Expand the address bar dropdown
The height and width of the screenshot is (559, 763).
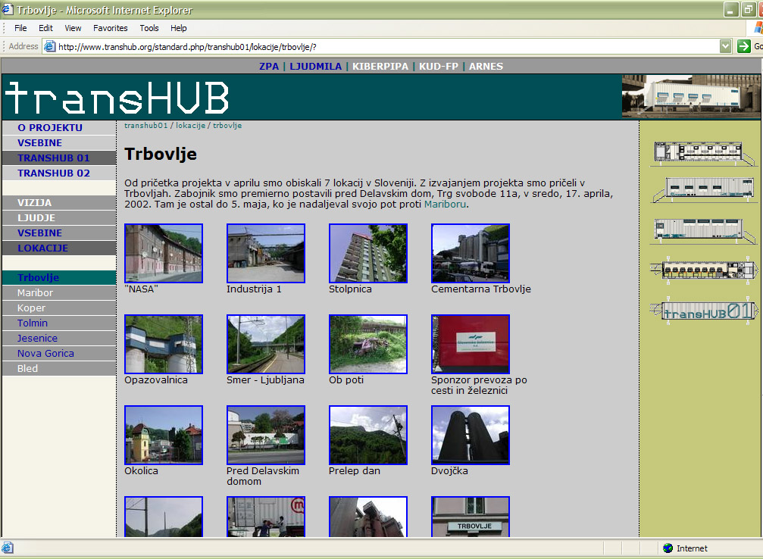click(725, 46)
